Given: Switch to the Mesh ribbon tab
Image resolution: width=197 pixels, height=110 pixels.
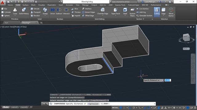Looking at the screenshot, I should (x=33, y=5).
